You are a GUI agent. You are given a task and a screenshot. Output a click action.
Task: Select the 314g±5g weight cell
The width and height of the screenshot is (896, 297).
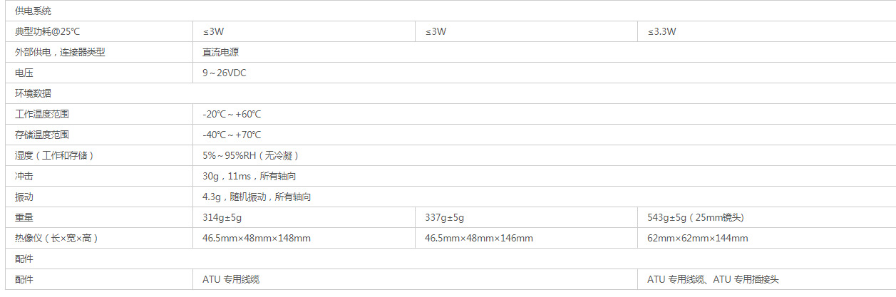[304, 217]
